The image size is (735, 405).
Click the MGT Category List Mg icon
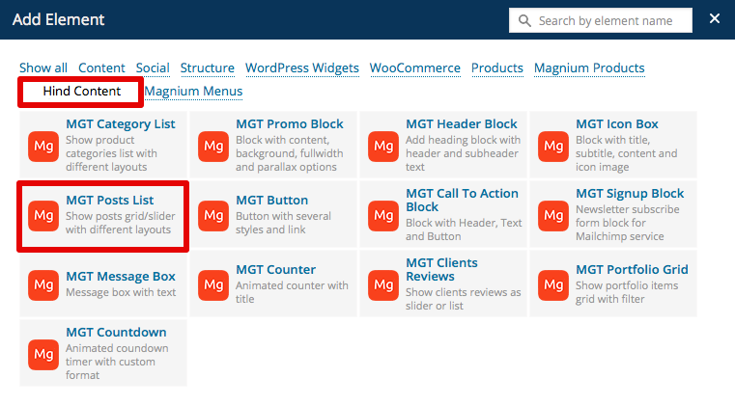tap(42, 147)
